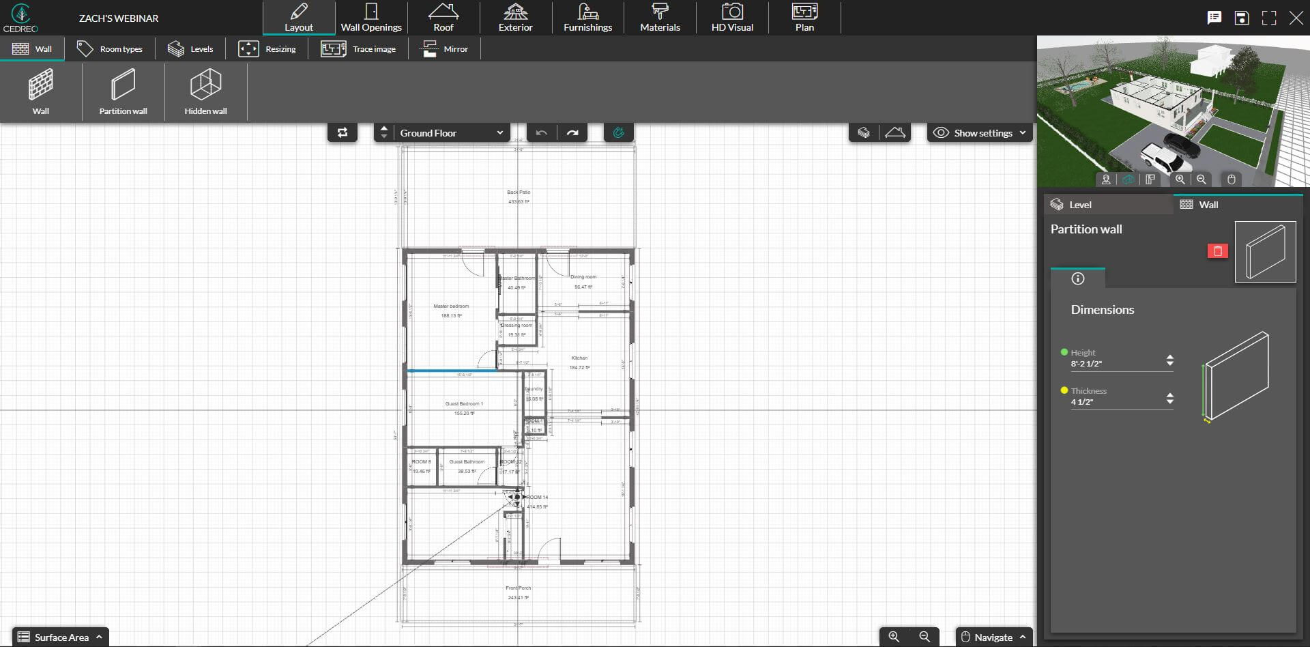
Task: Select the Partition wall tool
Action: 123,91
